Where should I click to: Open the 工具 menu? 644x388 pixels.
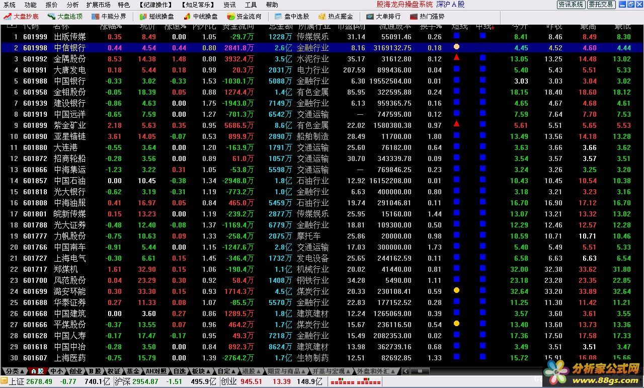[x=251, y=5]
